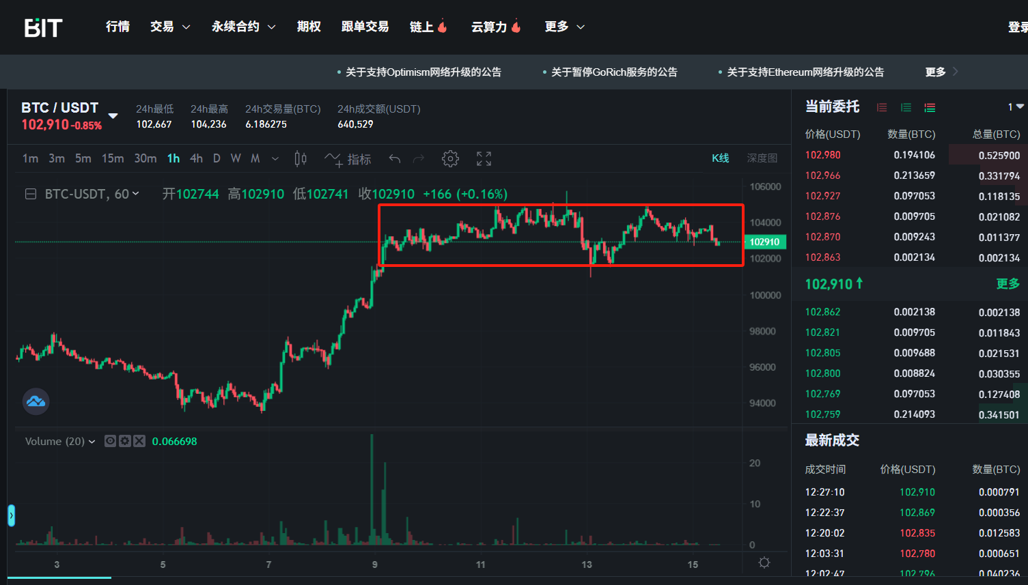Toggle Volume indicator visibility eye
Screen dimensions: 1028x585
110,441
